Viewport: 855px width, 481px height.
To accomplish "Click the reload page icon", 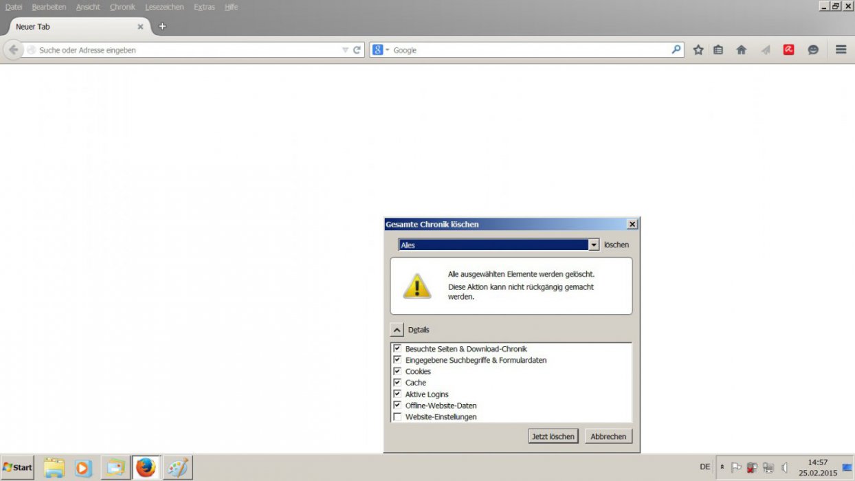I will 357,50.
